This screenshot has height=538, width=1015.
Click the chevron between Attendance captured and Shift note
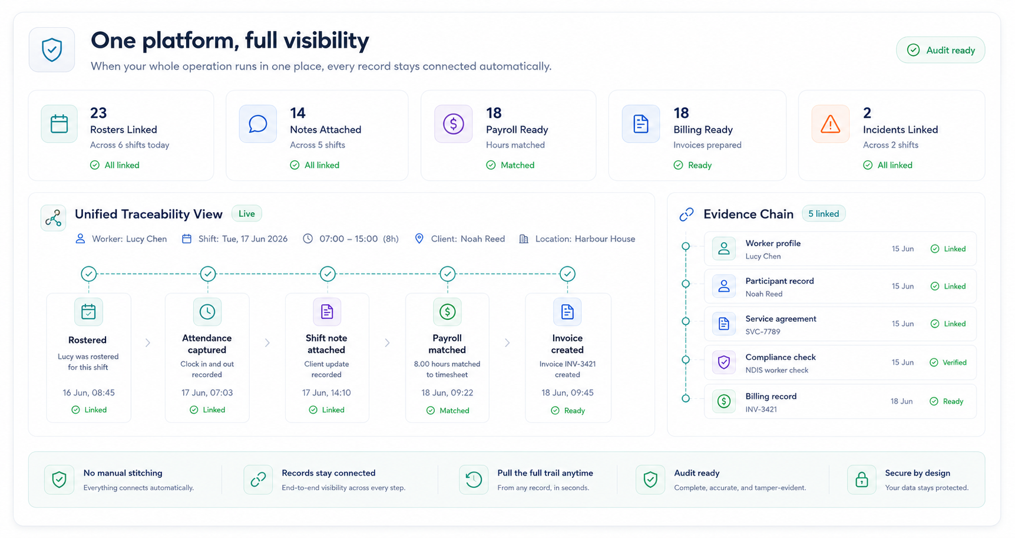(267, 343)
